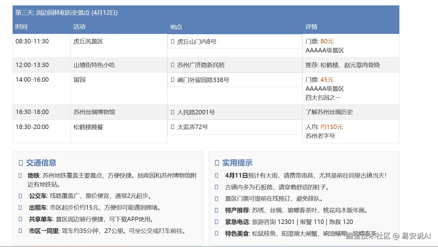Click the 了解苏州丝绸历史 text
The width and height of the screenshot is (438, 247).
pyautogui.click(x=329, y=112)
